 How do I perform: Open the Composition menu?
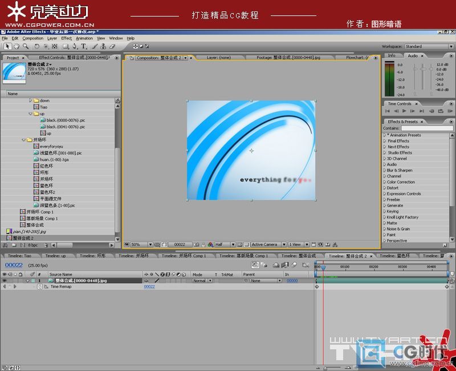pyautogui.click(x=33, y=38)
